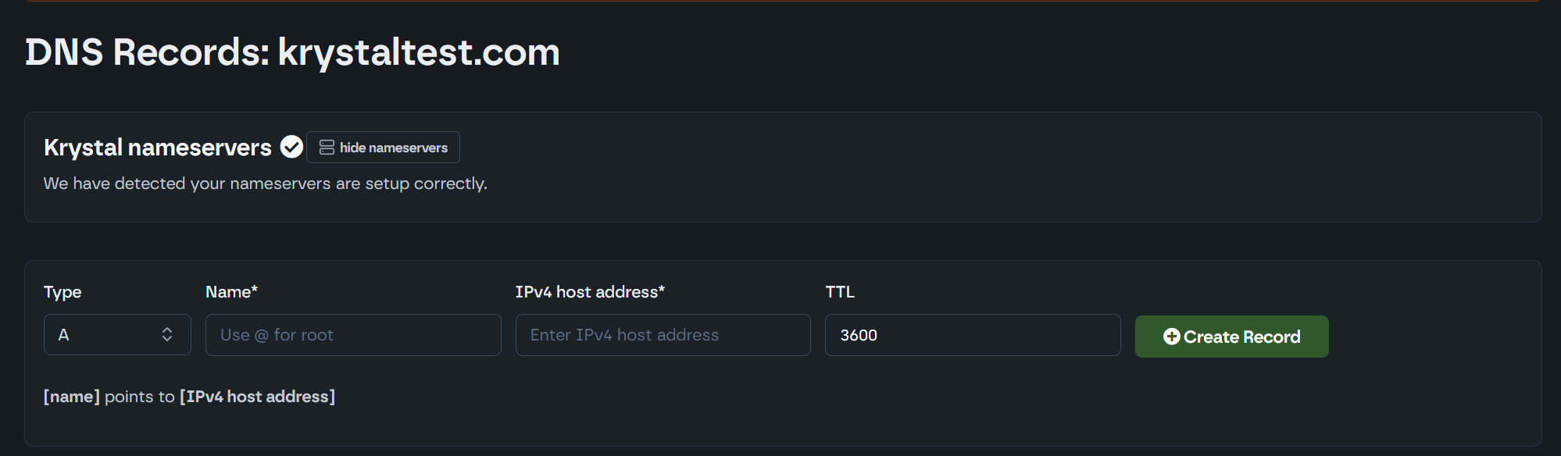Click the bold [IPv4 host address] hint text
Image resolution: width=1561 pixels, height=456 pixels.
257,397
